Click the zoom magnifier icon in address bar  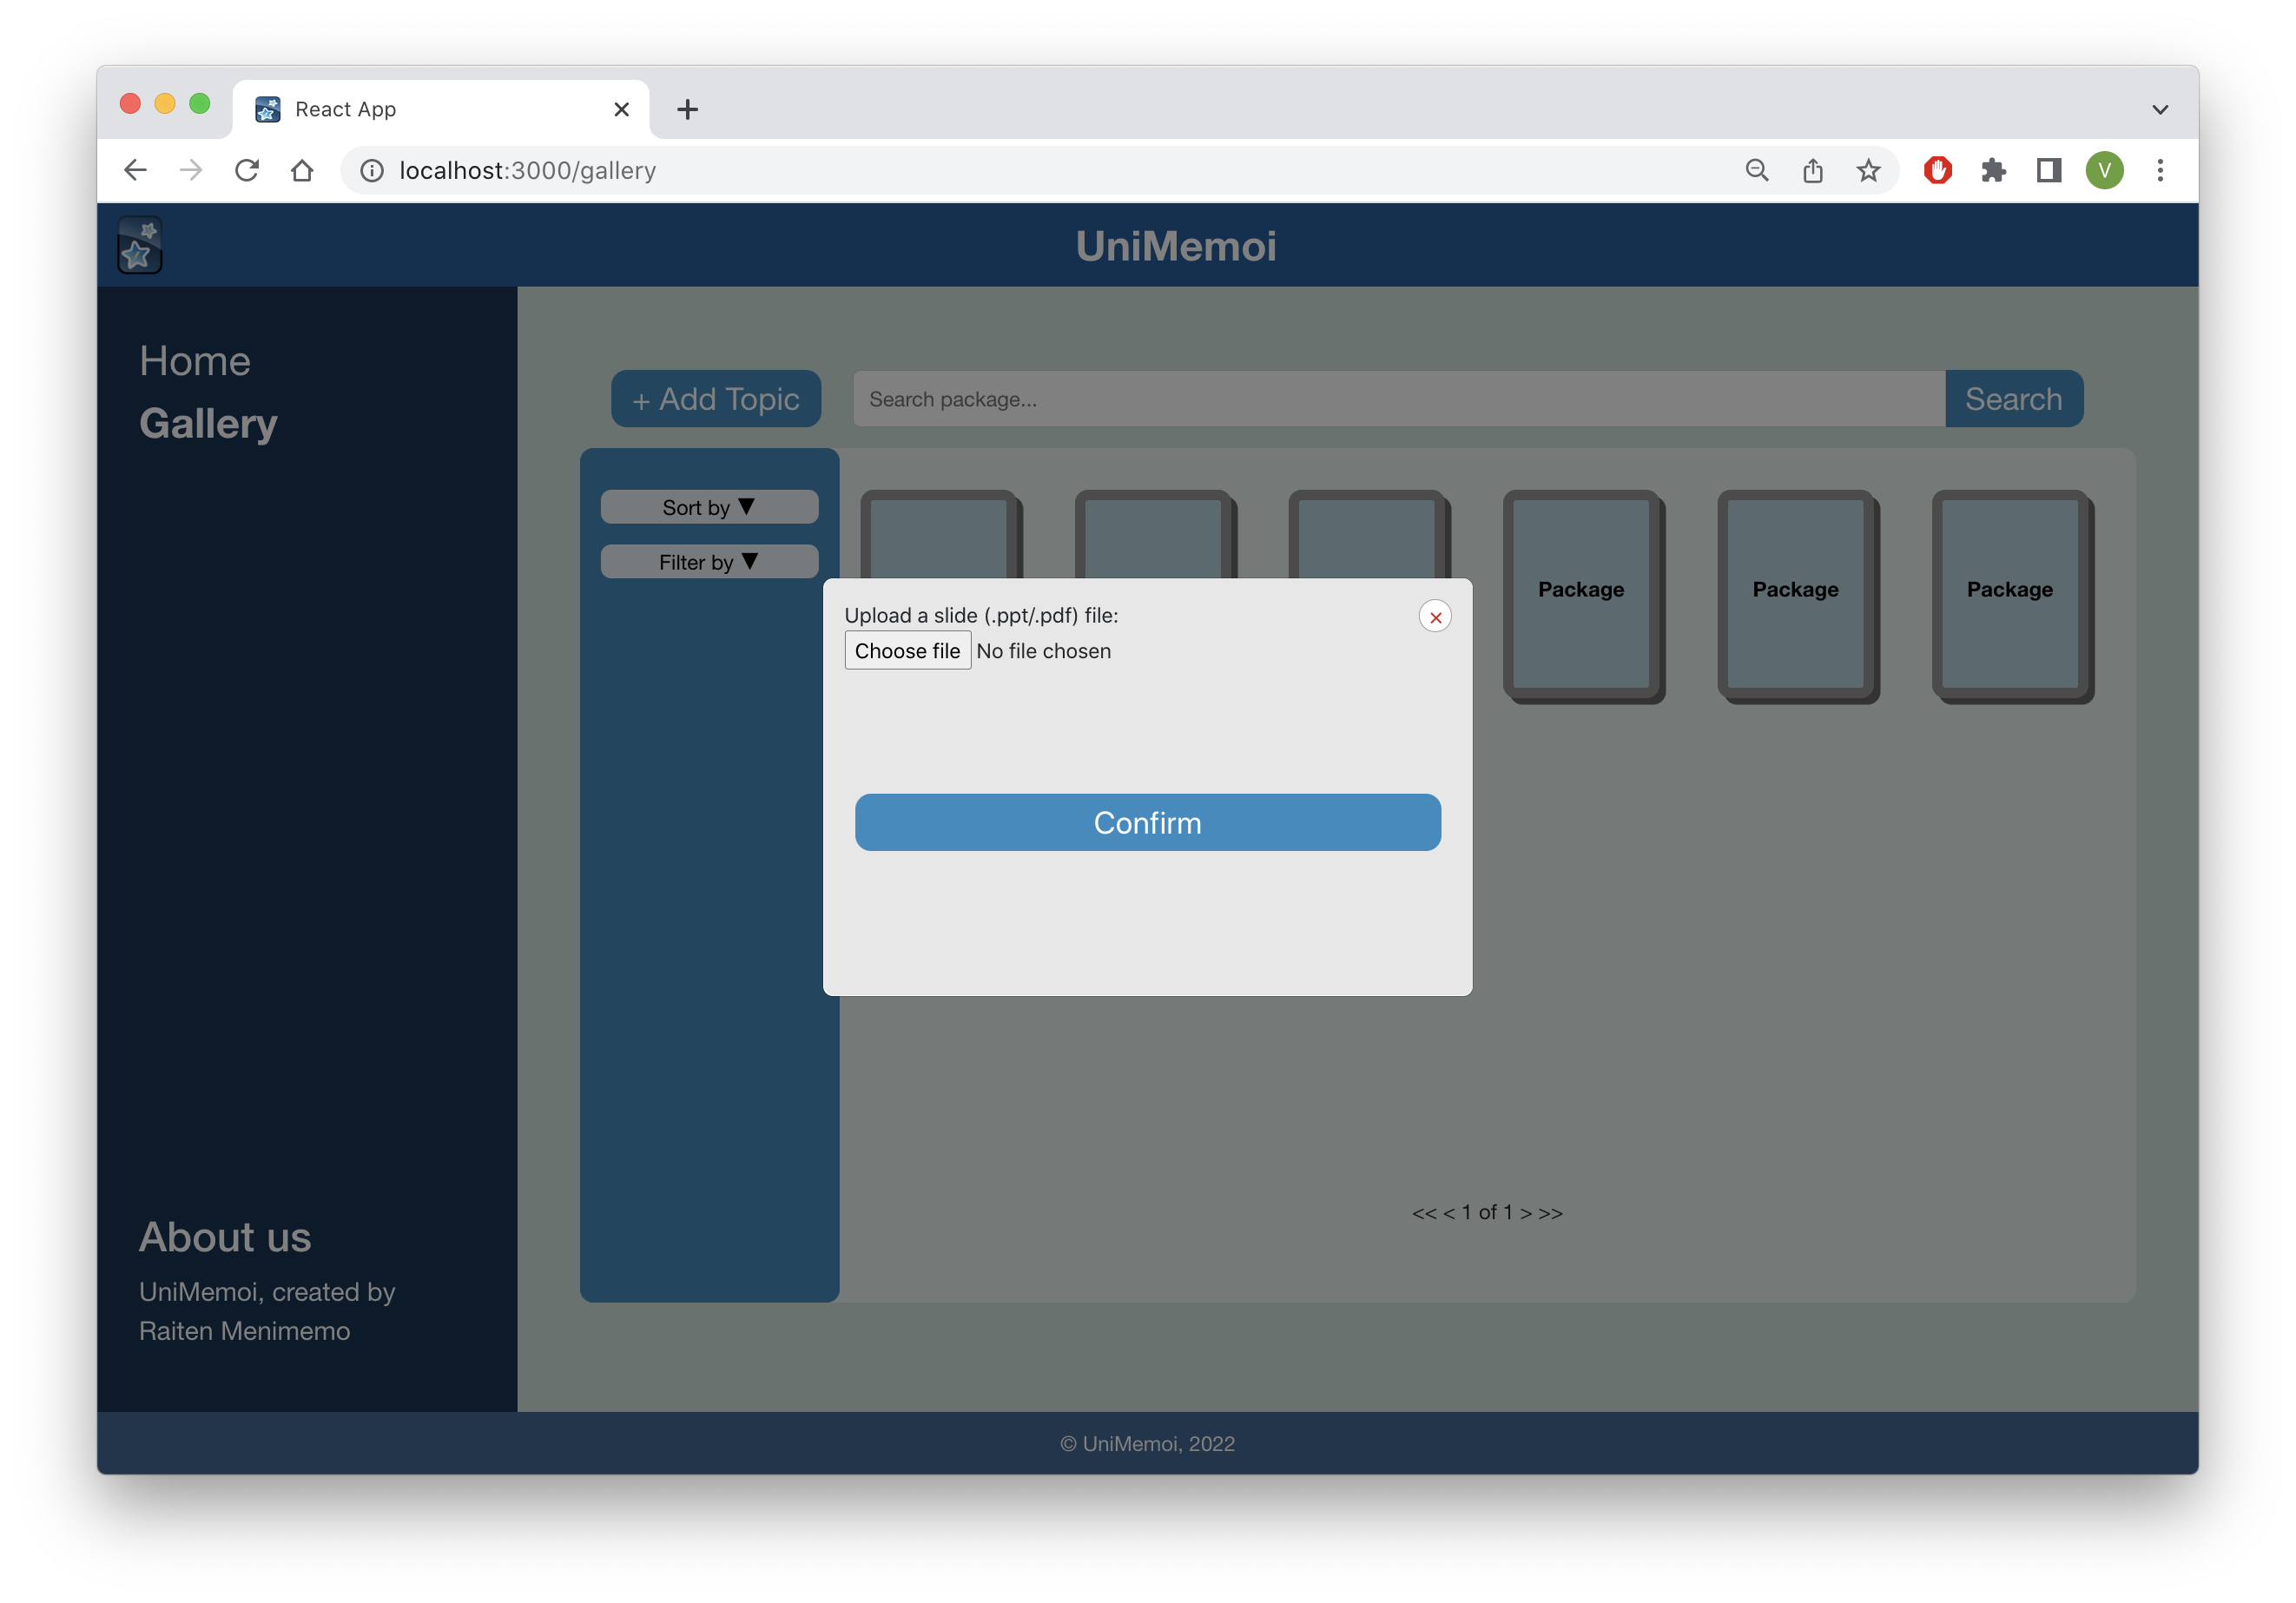coord(1757,170)
